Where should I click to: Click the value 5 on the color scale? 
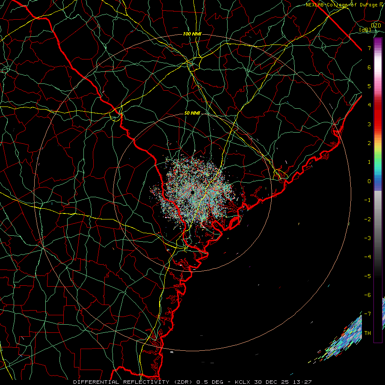(x=369, y=86)
